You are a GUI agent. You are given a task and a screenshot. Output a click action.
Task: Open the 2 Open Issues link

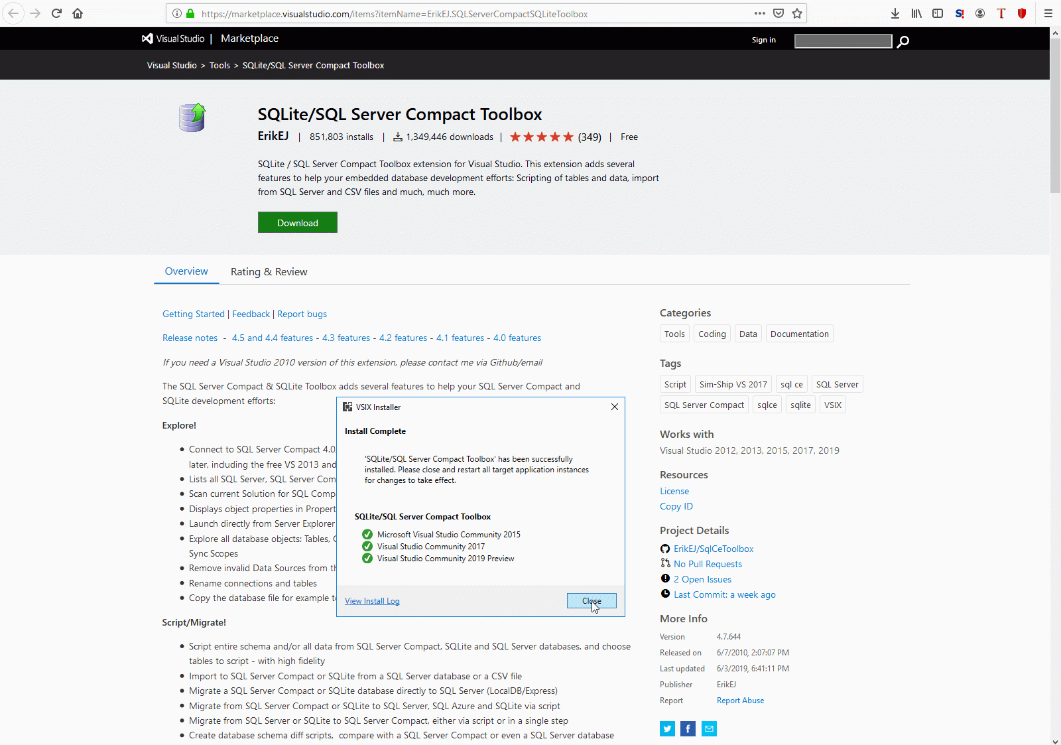coord(702,579)
